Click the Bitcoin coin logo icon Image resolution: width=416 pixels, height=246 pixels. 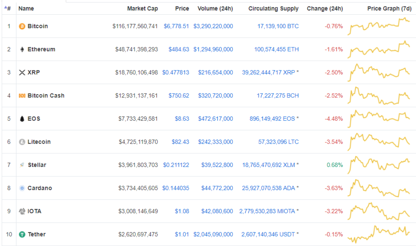22,26
